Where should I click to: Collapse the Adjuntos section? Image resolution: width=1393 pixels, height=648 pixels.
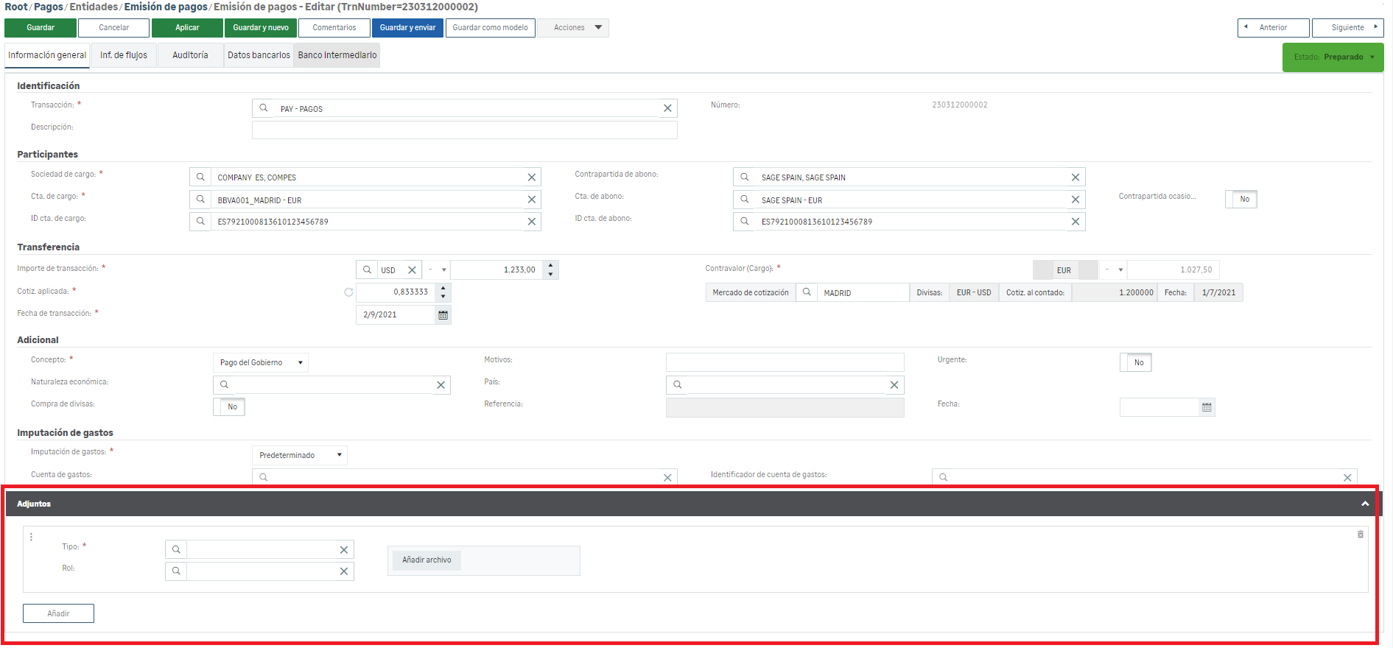pos(1364,504)
